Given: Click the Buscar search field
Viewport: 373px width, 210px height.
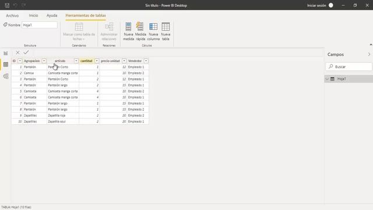Looking at the screenshot, I should [x=349, y=66].
